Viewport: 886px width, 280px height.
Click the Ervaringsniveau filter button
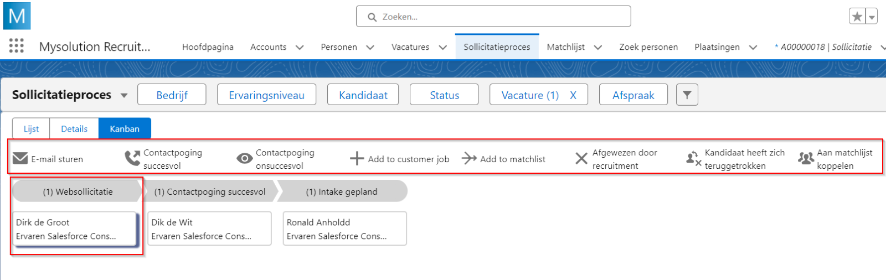[x=266, y=95]
